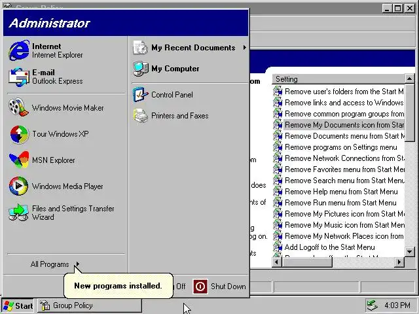This screenshot has width=419, height=314.
Task: Click policy icon beside Remove Help menu
Action: [278, 192]
